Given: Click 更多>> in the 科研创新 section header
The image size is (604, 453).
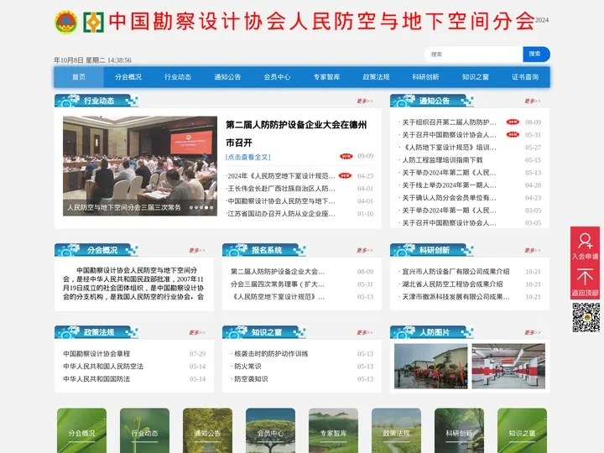Looking at the screenshot, I should pos(533,250).
